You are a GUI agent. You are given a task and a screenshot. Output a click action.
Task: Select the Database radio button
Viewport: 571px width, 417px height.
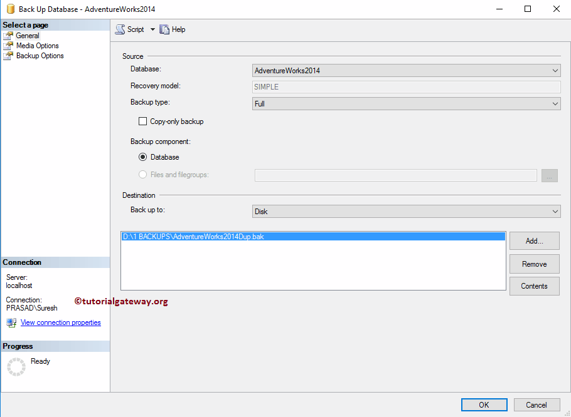tap(143, 157)
